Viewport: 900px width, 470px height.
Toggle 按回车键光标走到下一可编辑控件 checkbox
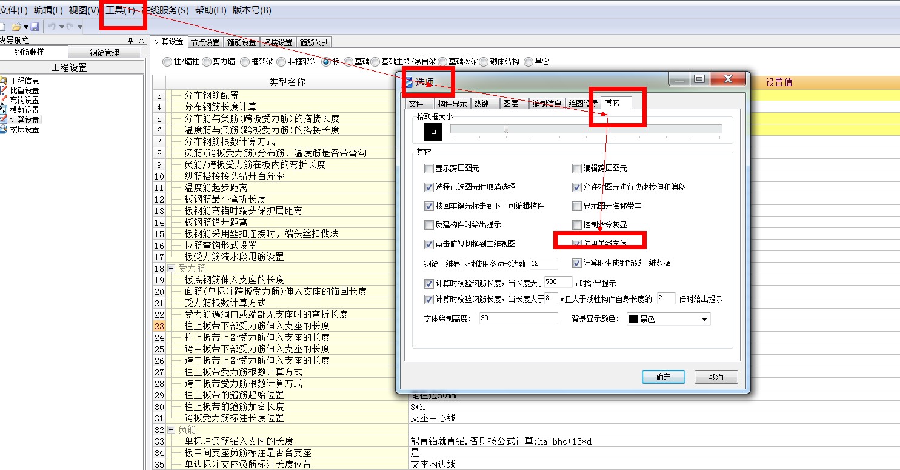(x=429, y=206)
